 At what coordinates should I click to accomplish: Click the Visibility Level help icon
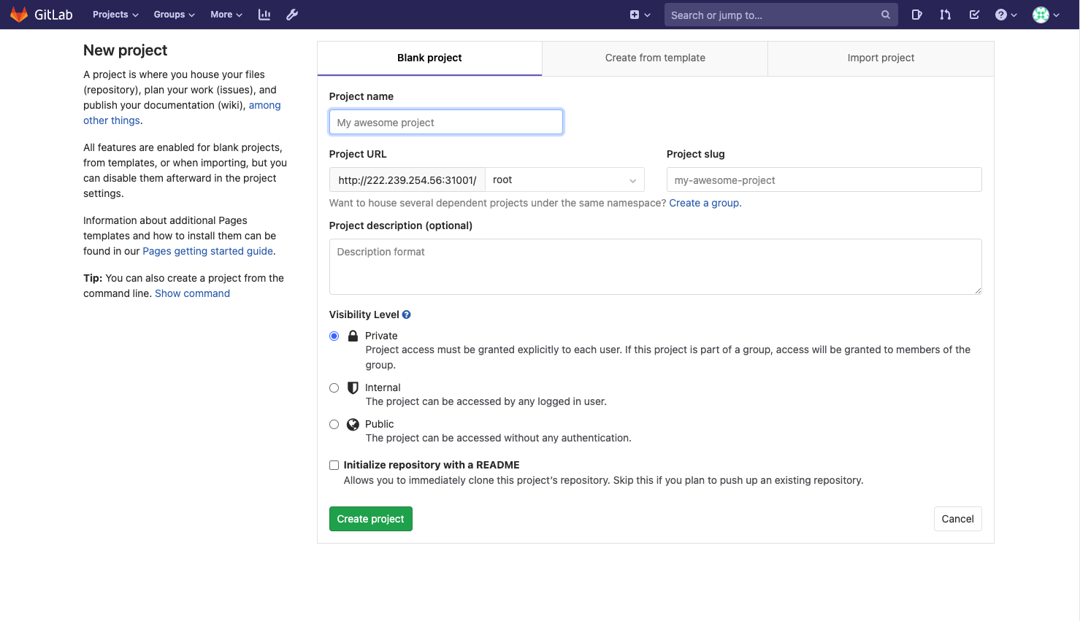point(407,315)
